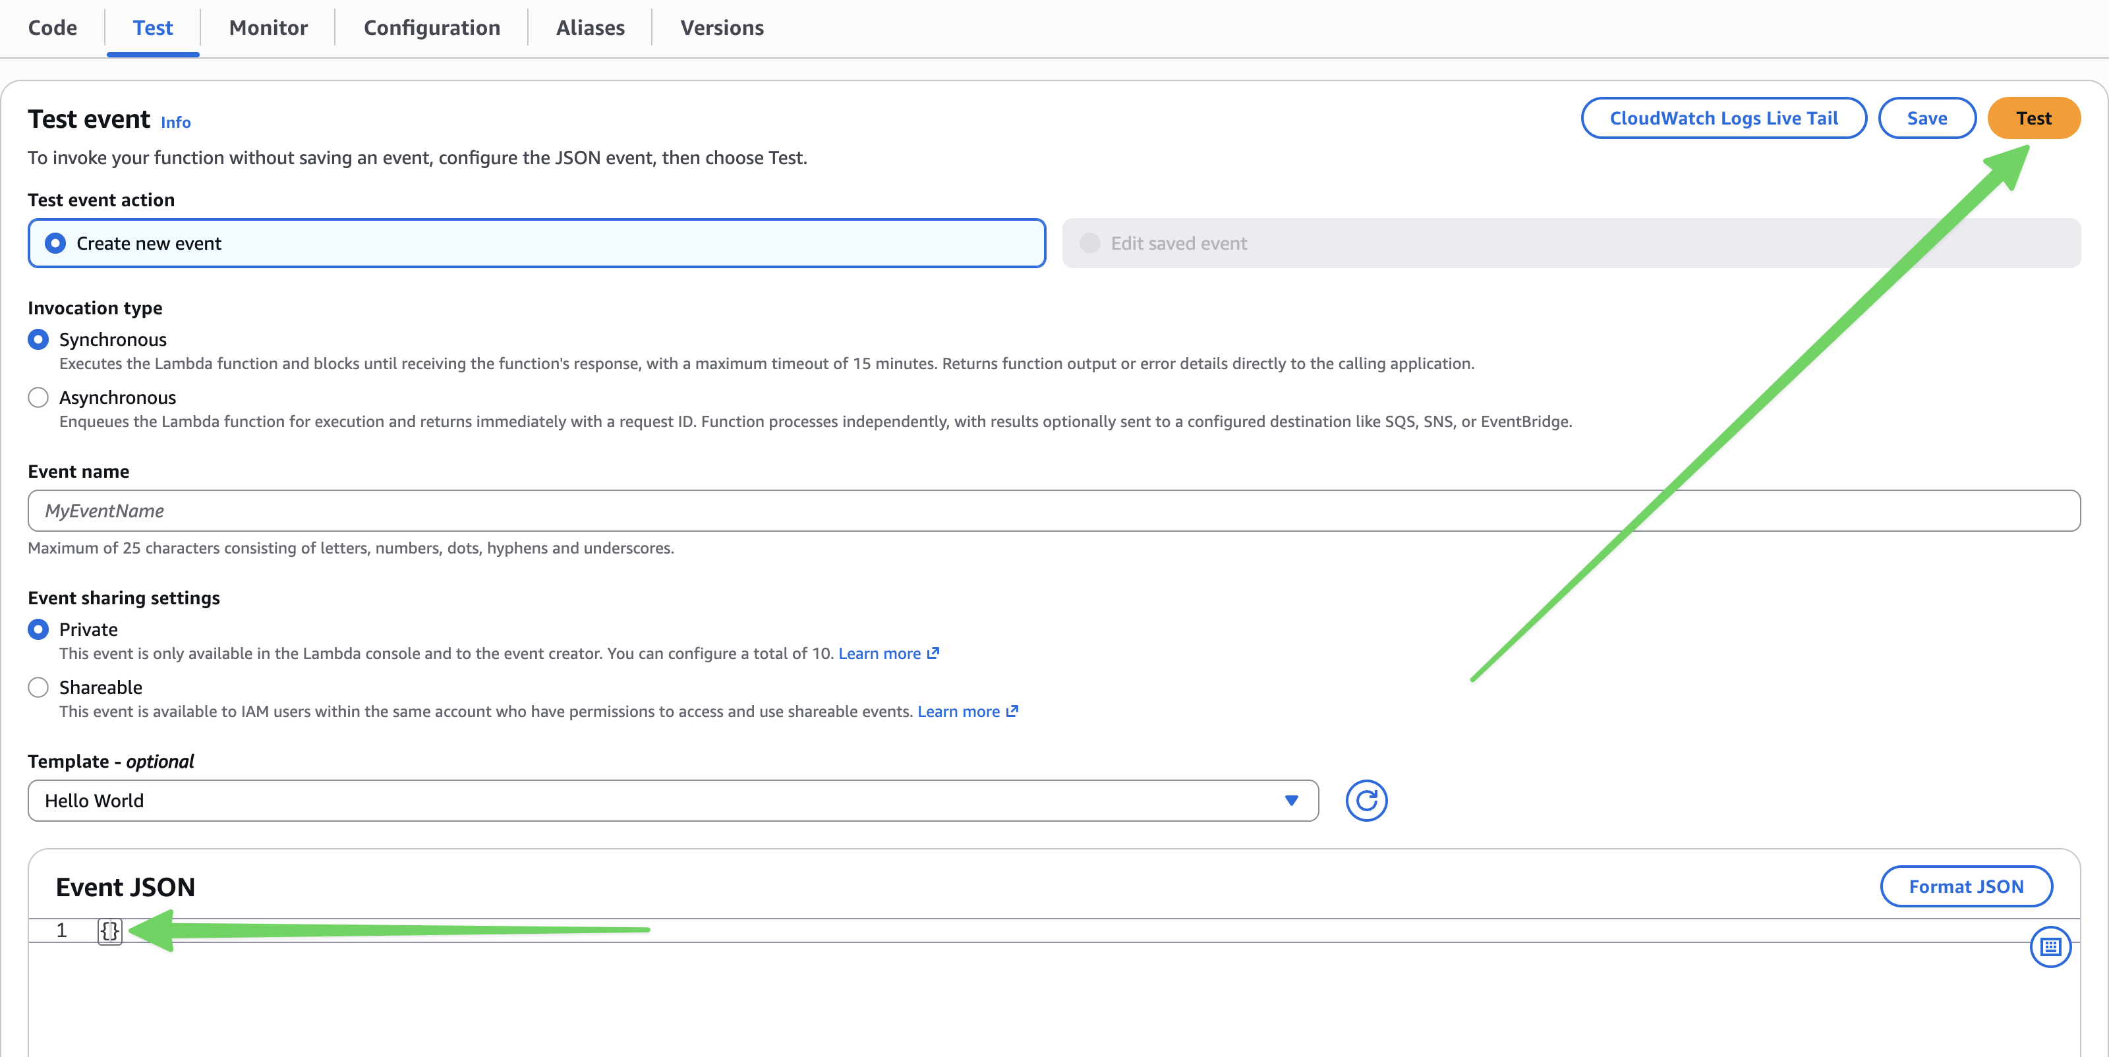This screenshot has height=1057, width=2109.
Task: Open the keyboard shortcuts icon in editor
Action: coord(2050,946)
